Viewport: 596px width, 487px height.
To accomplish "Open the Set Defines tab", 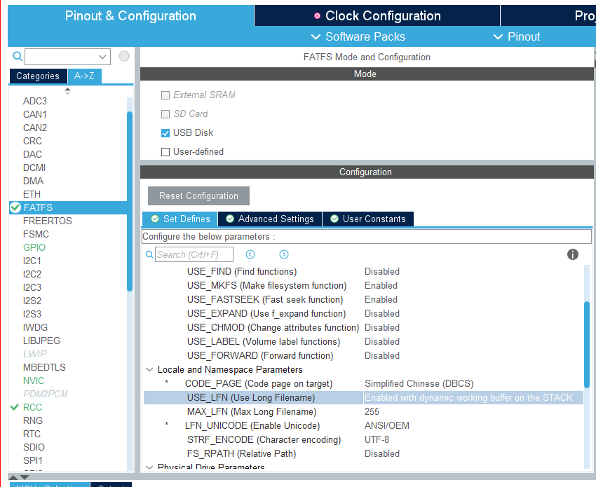I will coord(180,219).
